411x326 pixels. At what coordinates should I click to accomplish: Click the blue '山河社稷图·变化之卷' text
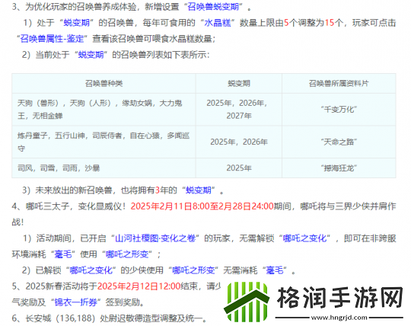[155, 238]
